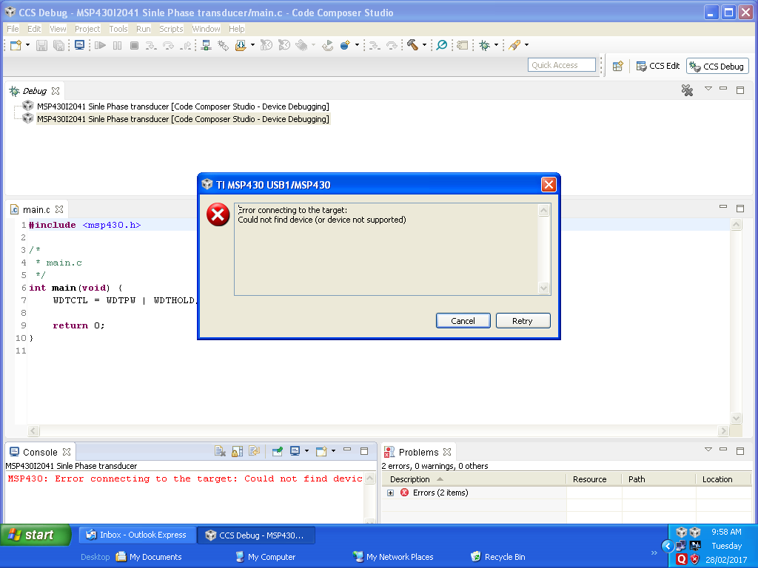Open the Run menu
This screenshot has height=568, width=758.
coord(144,29)
